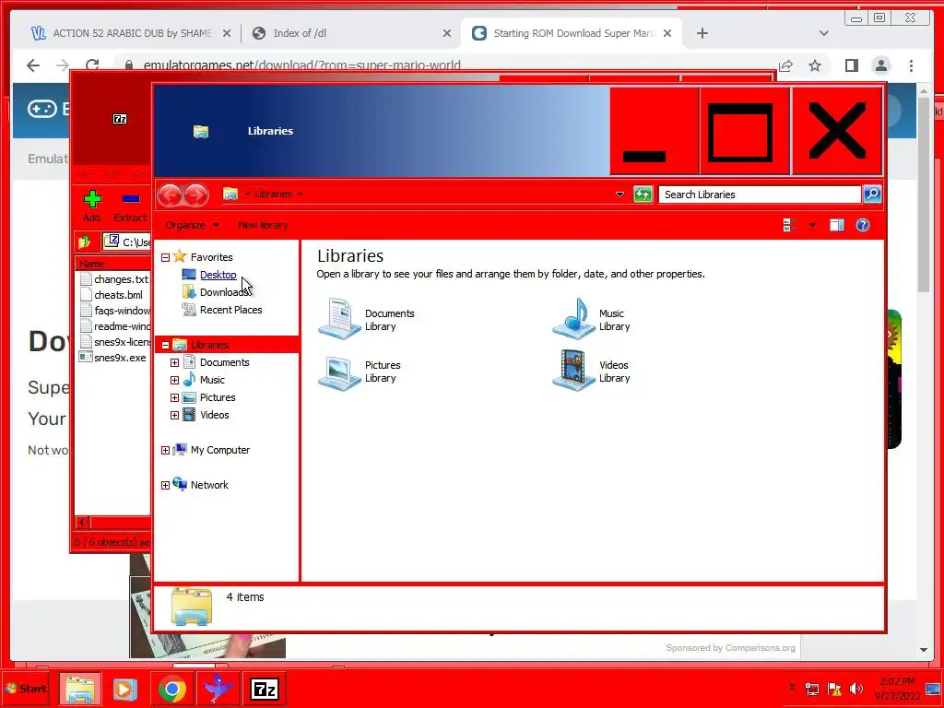Reload the Chrome page
The height and width of the screenshot is (708, 944).
click(92, 65)
